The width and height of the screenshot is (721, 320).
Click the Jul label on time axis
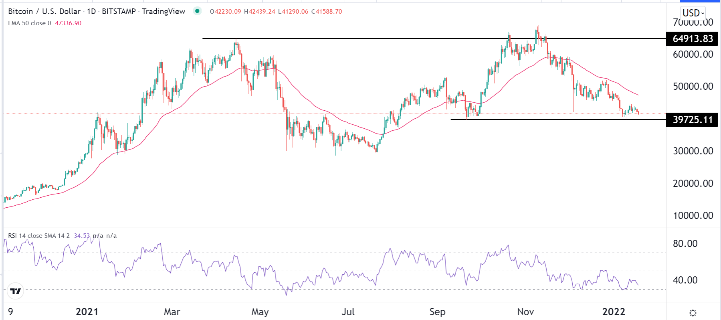pos(348,312)
